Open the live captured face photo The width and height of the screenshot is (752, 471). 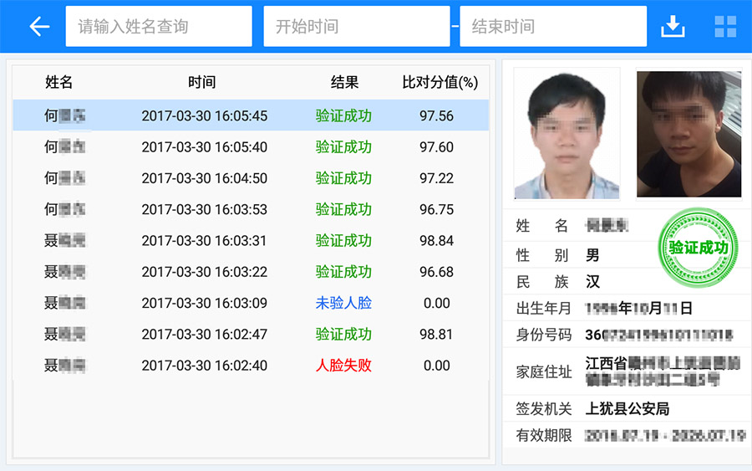pyautogui.click(x=688, y=134)
